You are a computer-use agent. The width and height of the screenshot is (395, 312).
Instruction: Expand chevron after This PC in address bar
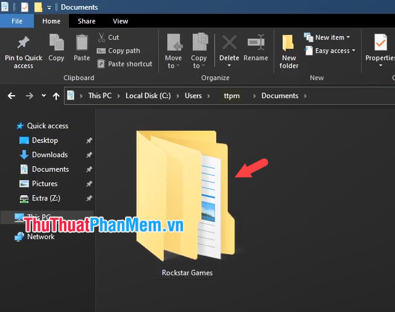pyautogui.click(x=118, y=96)
